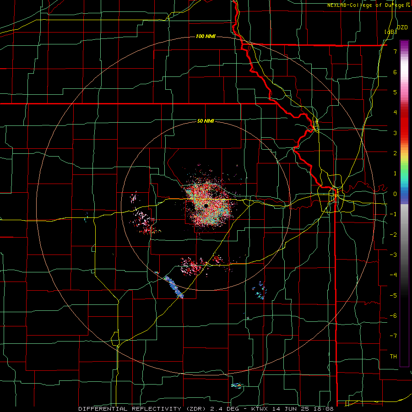Click the small echo near the bottom edge of the map
412x412 pixels.
coord(237,385)
